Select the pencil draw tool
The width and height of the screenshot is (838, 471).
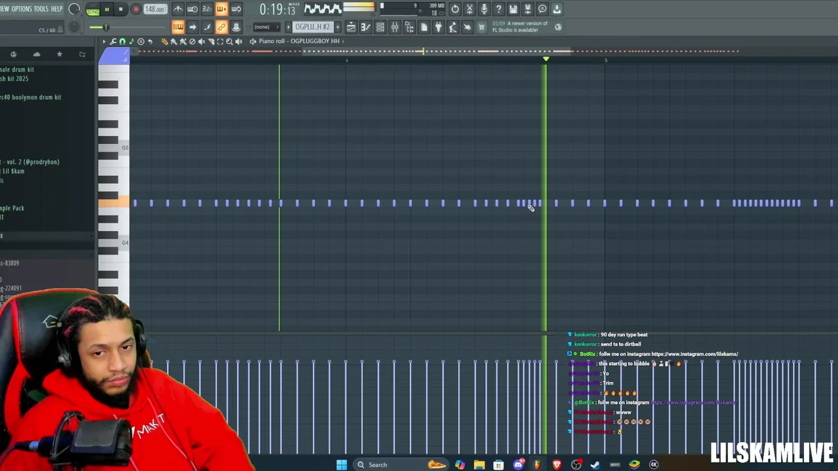point(165,41)
